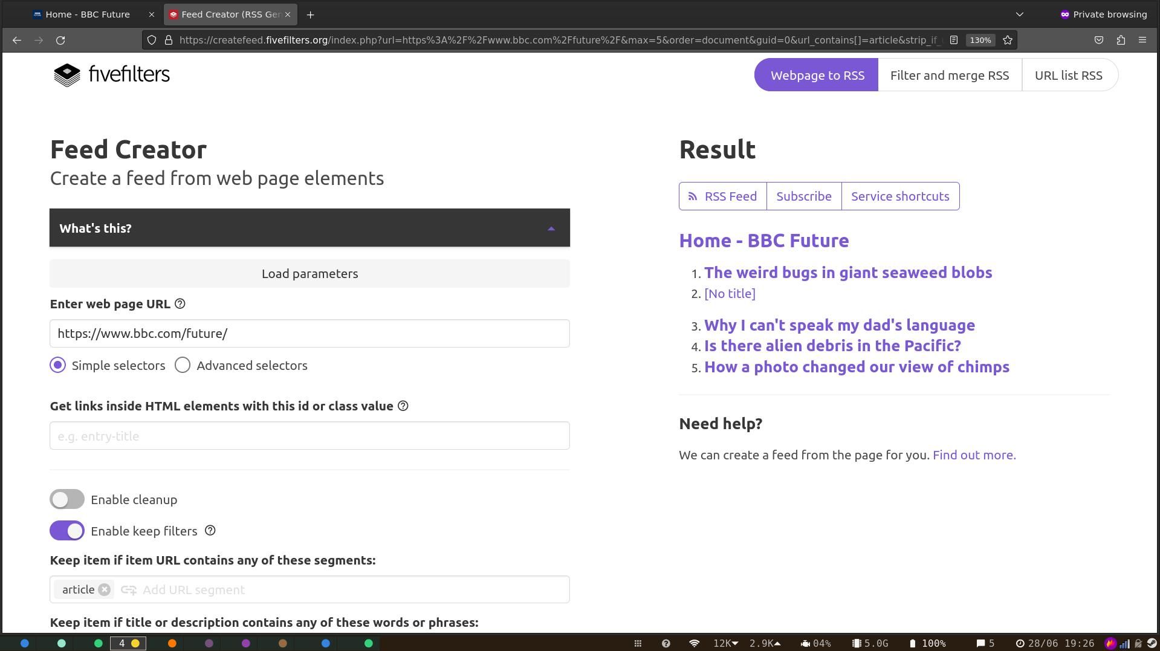Collapse the What's this? section
This screenshot has width=1160, height=651.
point(551,228)
